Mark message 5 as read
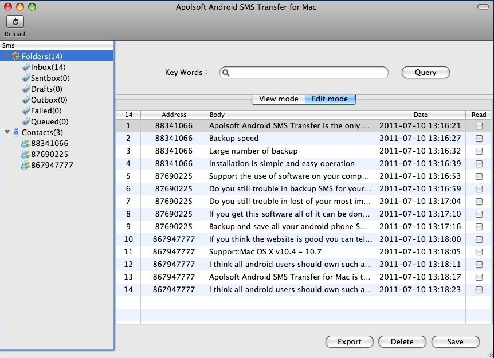 pos(479,176)
